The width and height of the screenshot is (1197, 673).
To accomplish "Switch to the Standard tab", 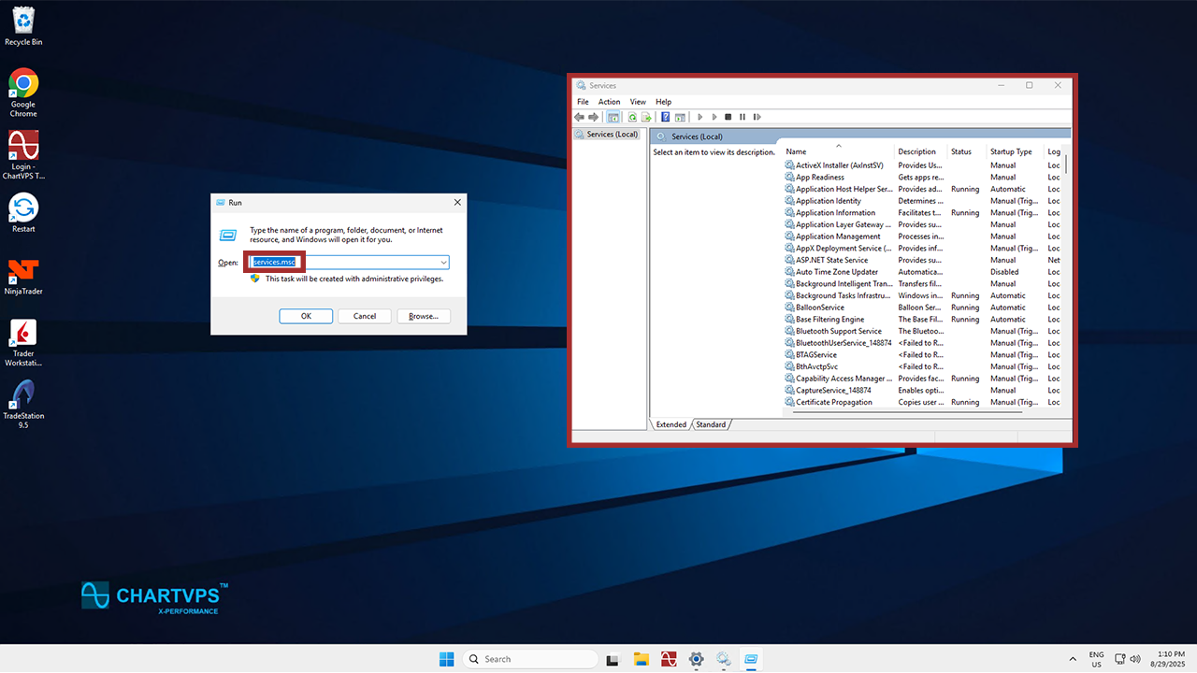I will [711, 424].
